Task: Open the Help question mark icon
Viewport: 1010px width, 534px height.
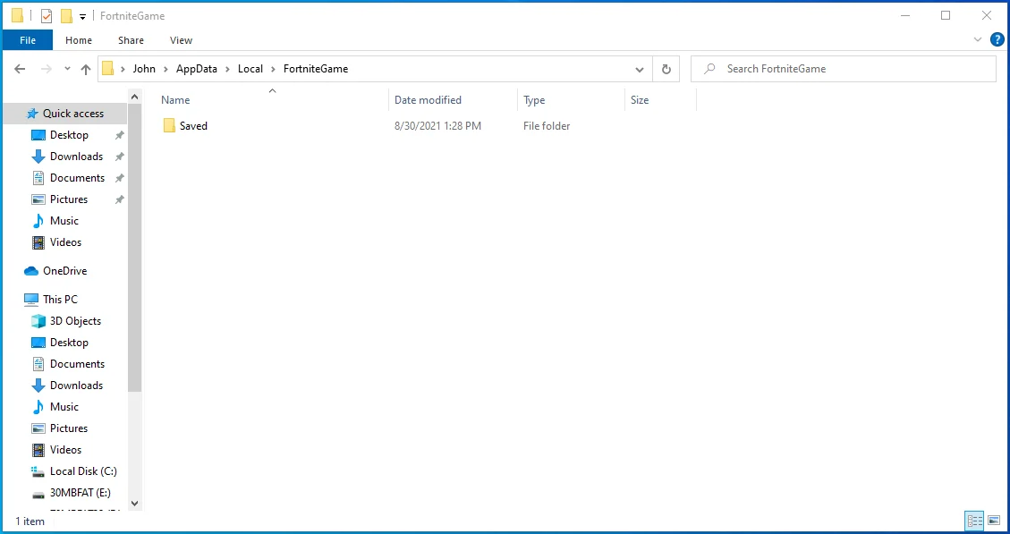Action: pos(997,40)
